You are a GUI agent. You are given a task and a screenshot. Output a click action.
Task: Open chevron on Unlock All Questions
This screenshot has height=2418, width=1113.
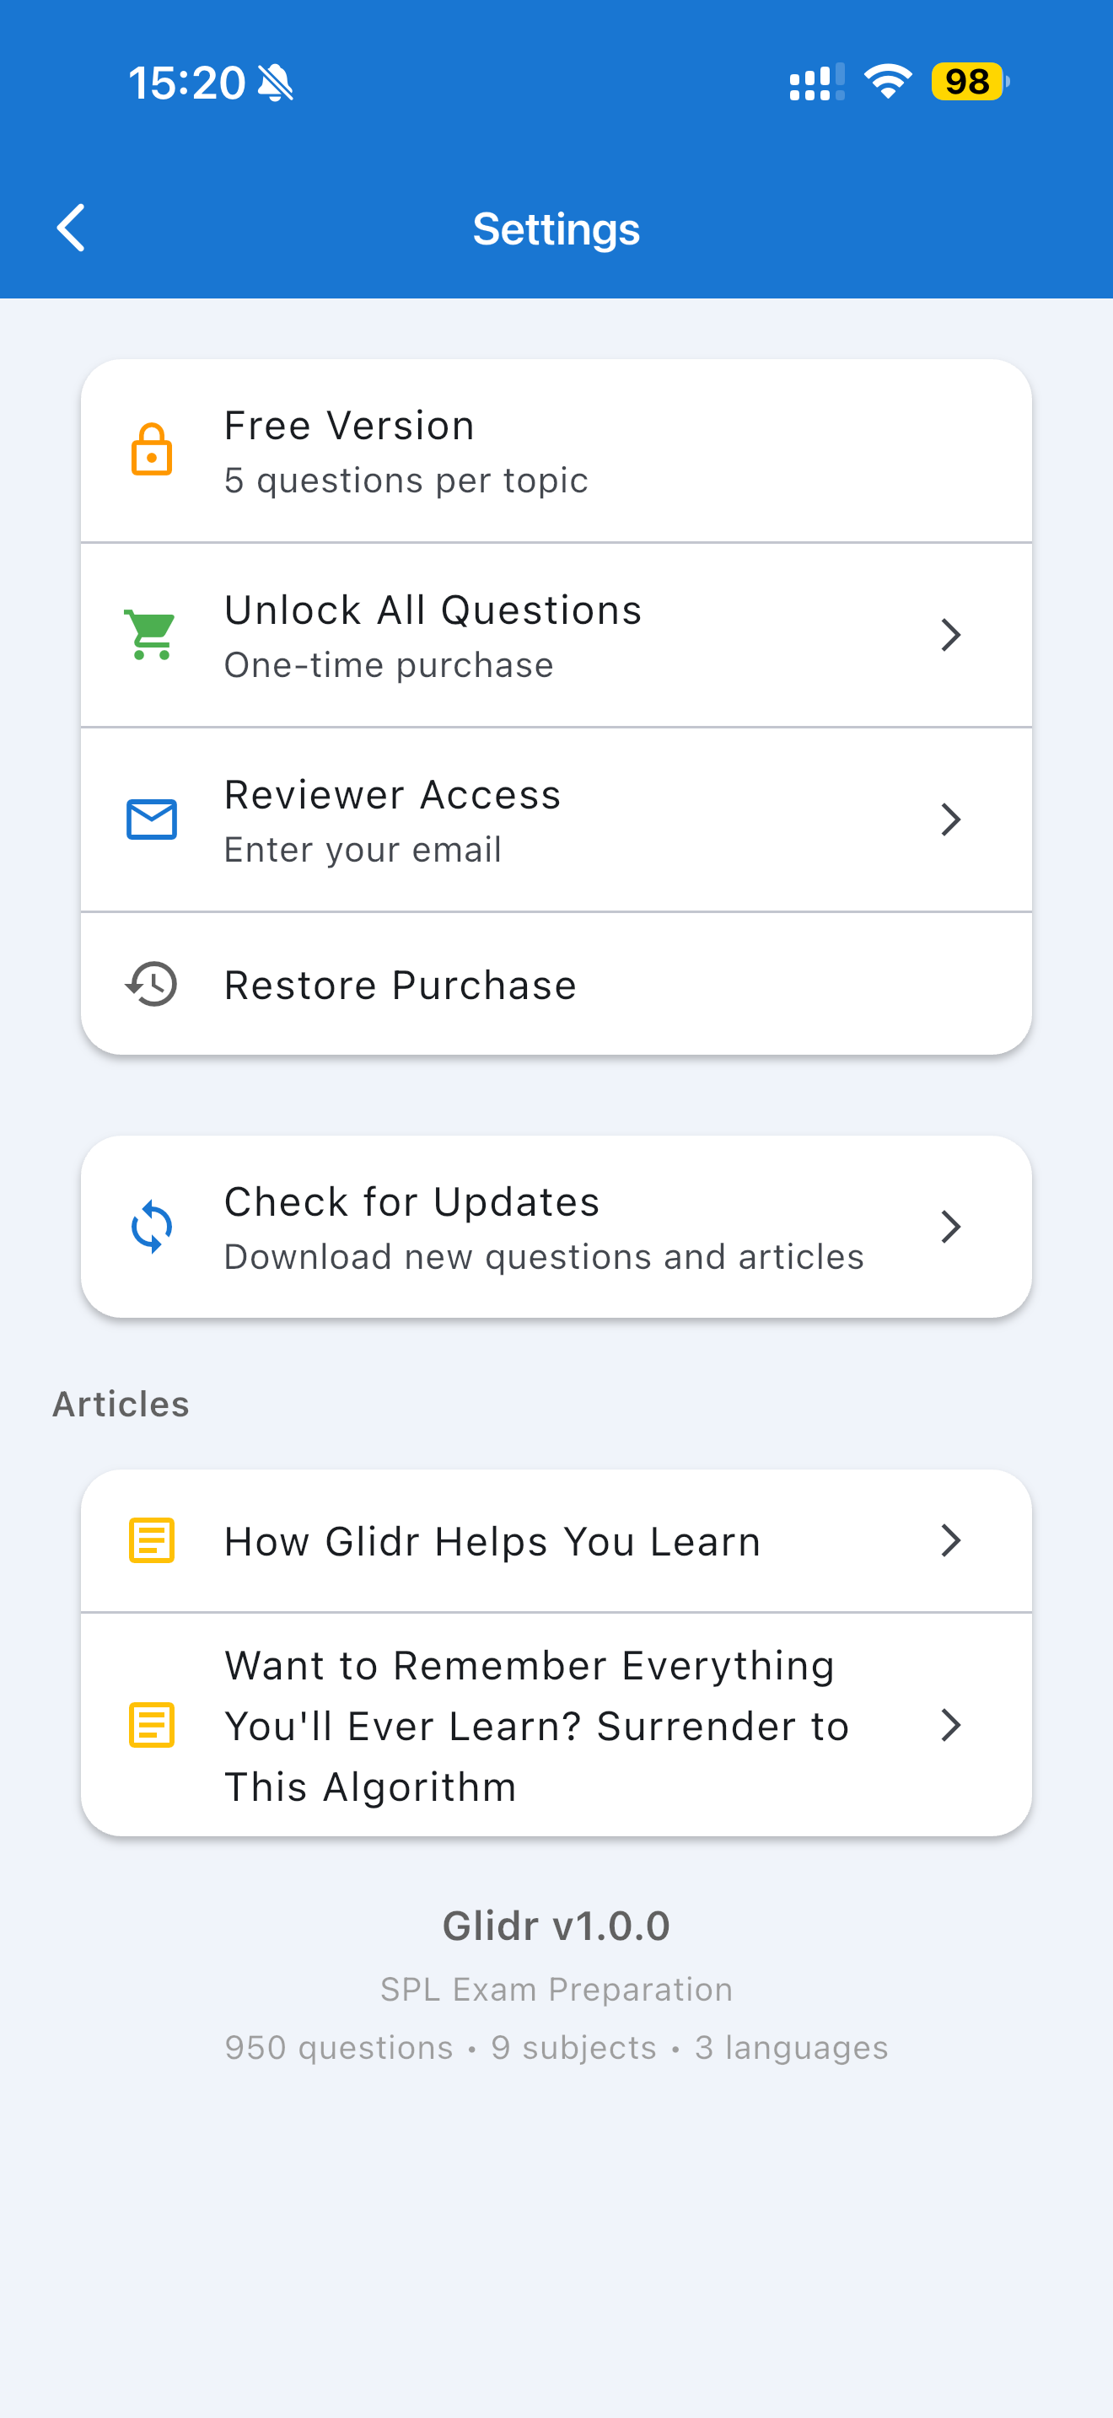coord(949,635)
